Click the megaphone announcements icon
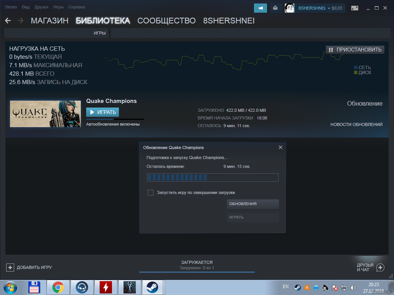 click(260, 8)
